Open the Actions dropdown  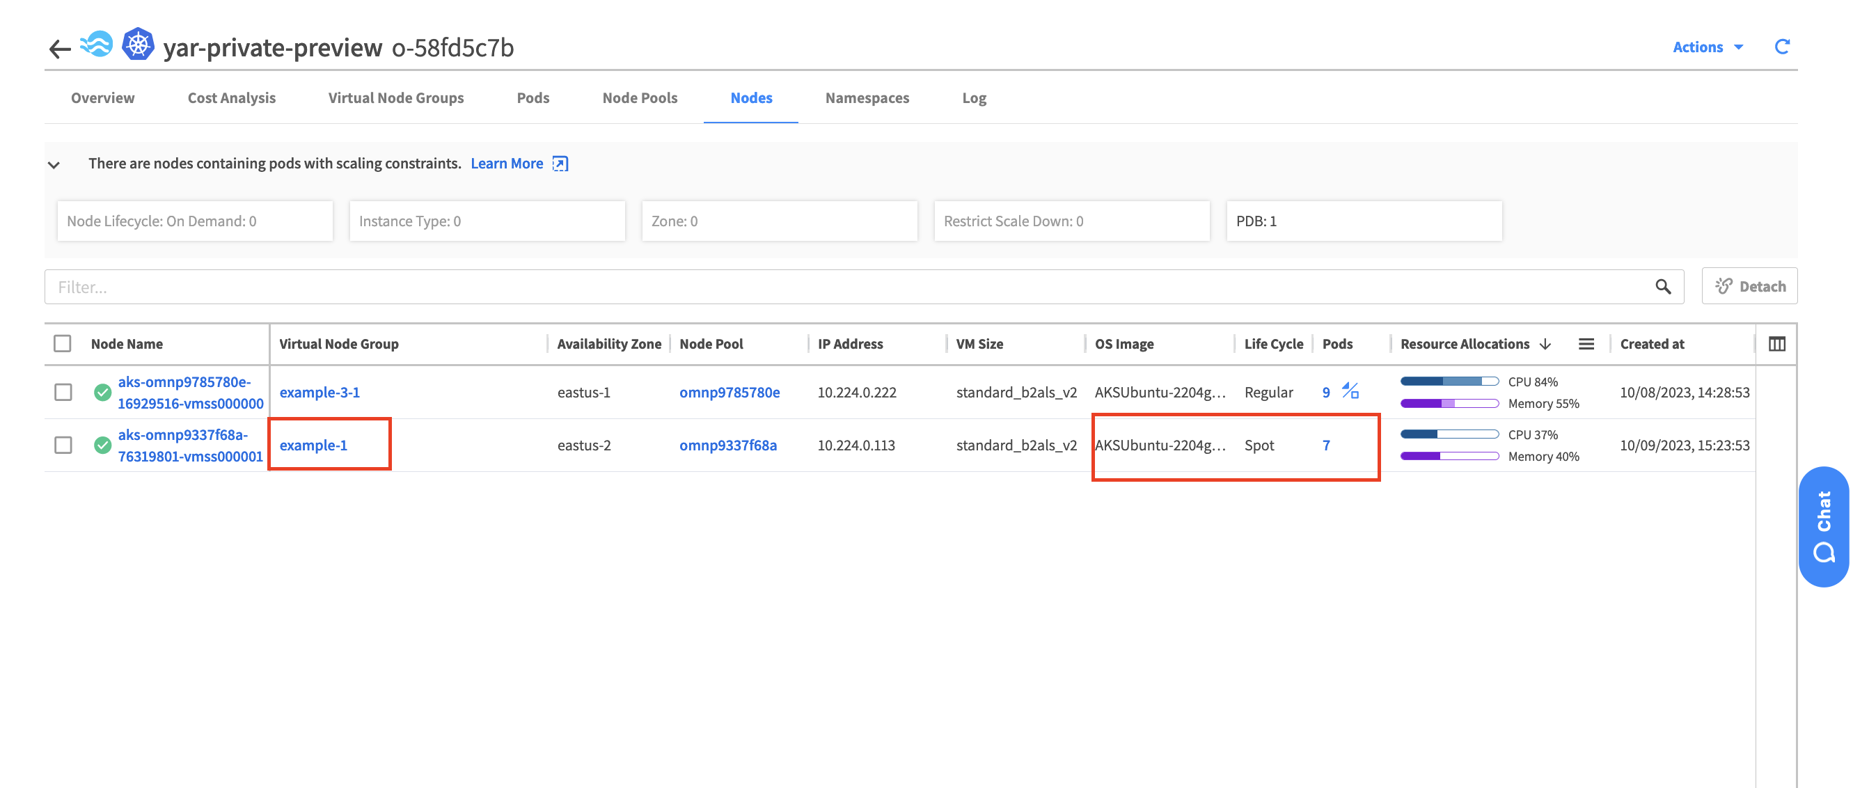pos(1707,47)
